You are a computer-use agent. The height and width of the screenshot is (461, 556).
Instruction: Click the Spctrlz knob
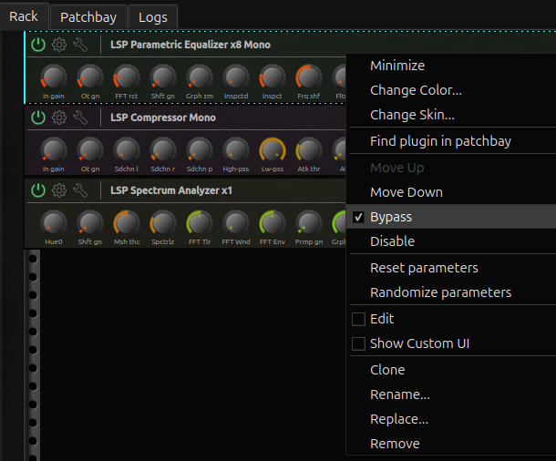pyautogui.click(x=163, y=223)
